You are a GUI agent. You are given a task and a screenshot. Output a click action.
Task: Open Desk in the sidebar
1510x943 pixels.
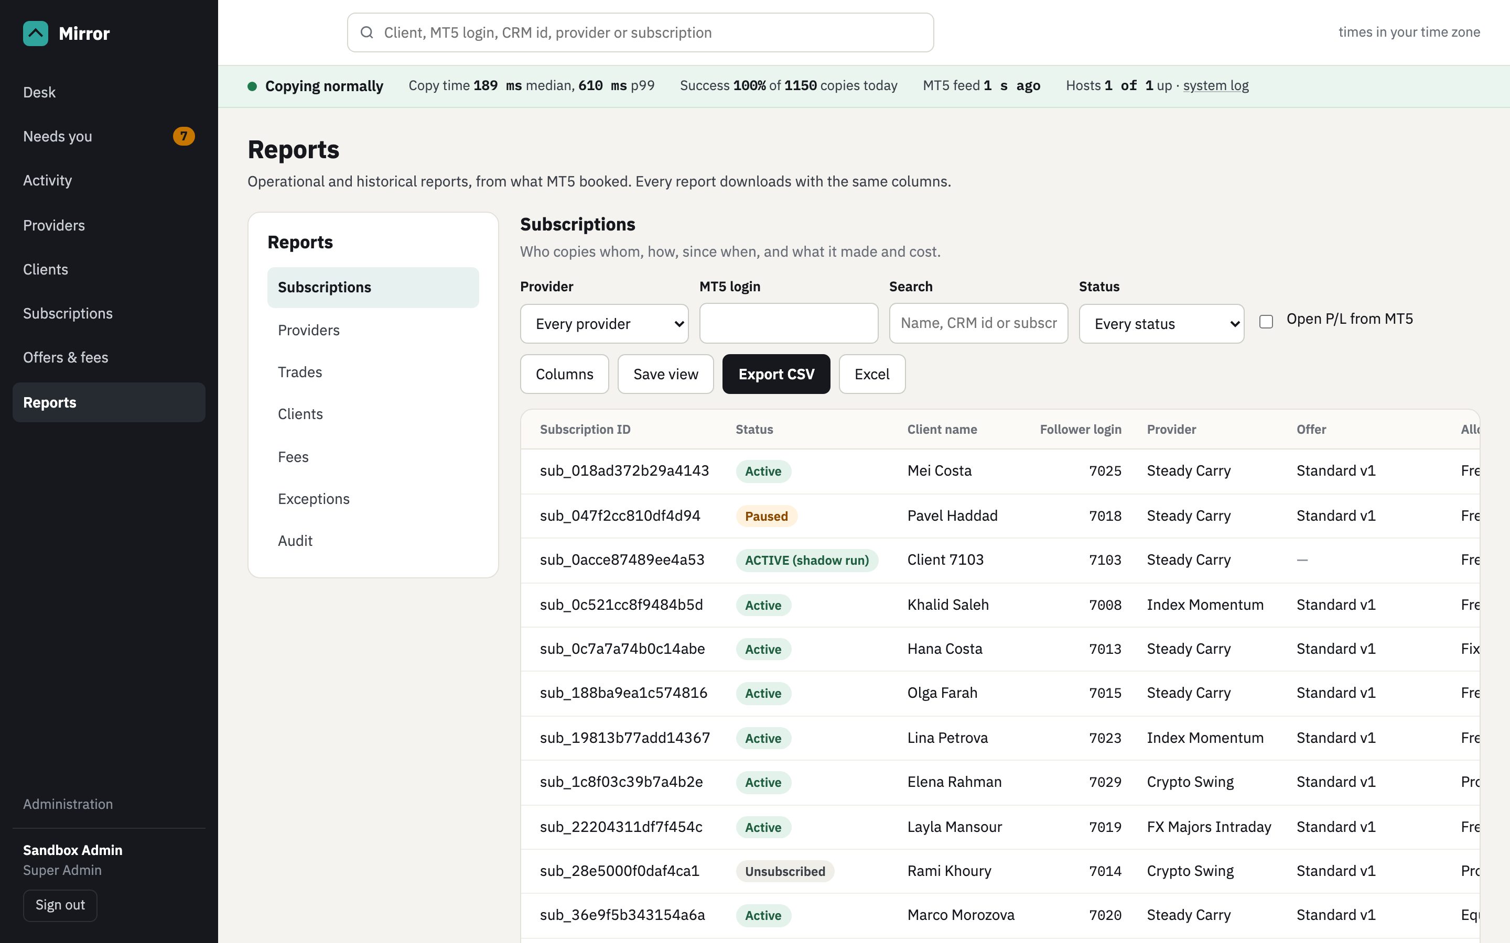pyautogui.click(x=109, y=92)
